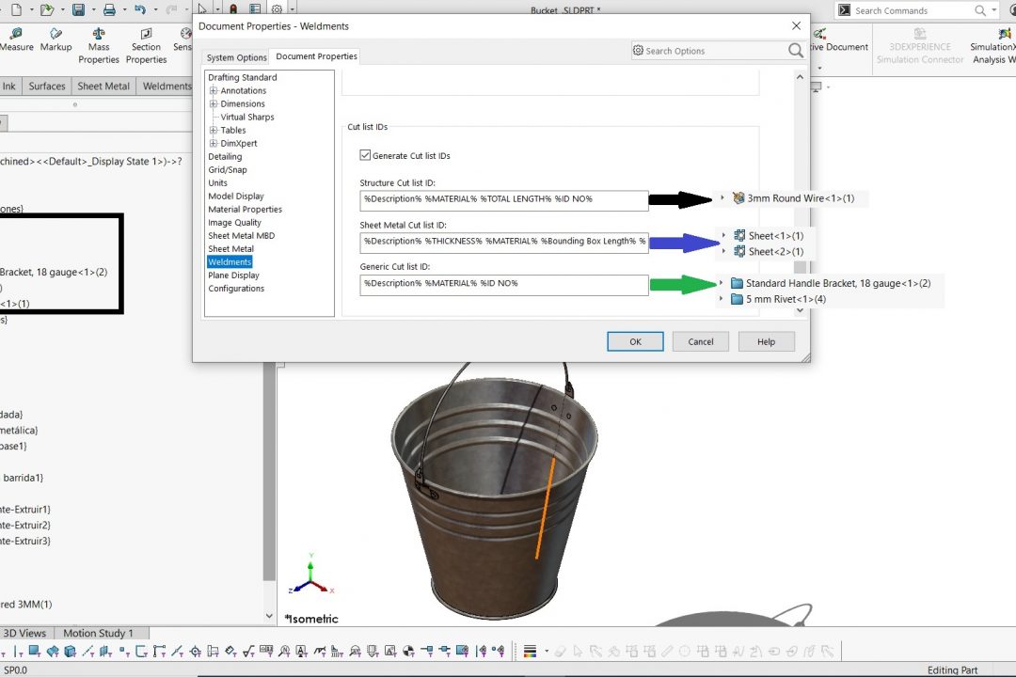
Task: Click the feature tree scrollbar thumb
Action: (x=269, y=473)
